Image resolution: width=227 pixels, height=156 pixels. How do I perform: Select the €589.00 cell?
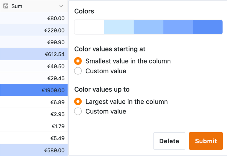click(34, 150)
